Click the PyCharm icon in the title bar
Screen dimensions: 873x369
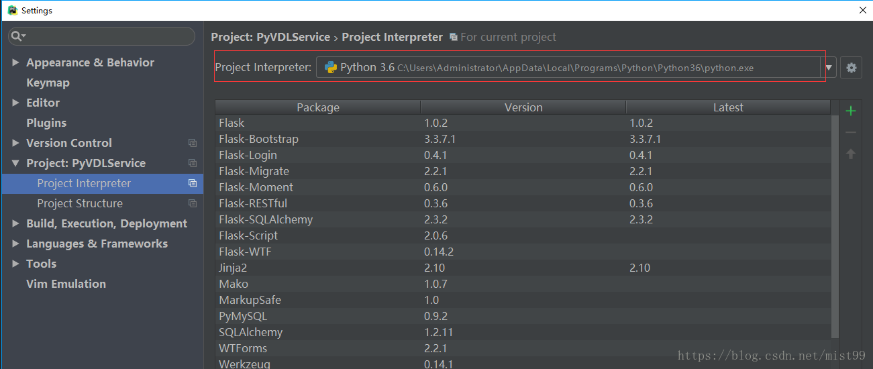12,10
